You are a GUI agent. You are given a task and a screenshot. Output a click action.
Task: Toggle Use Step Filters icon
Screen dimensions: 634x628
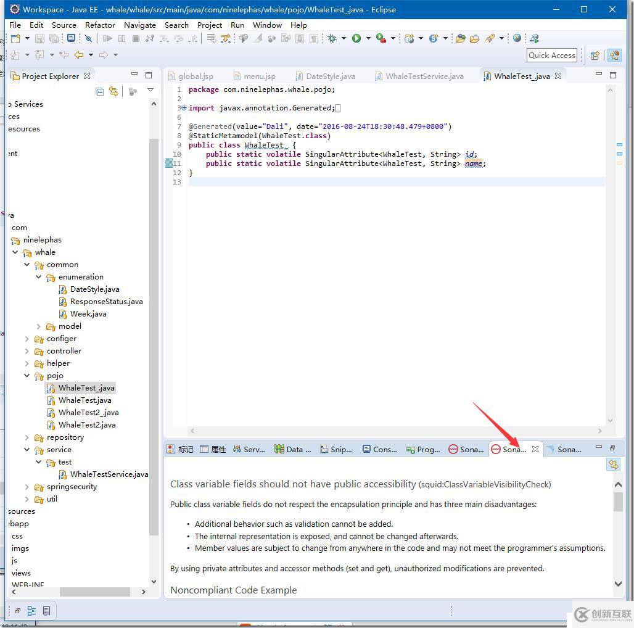(x=225, y=38)
